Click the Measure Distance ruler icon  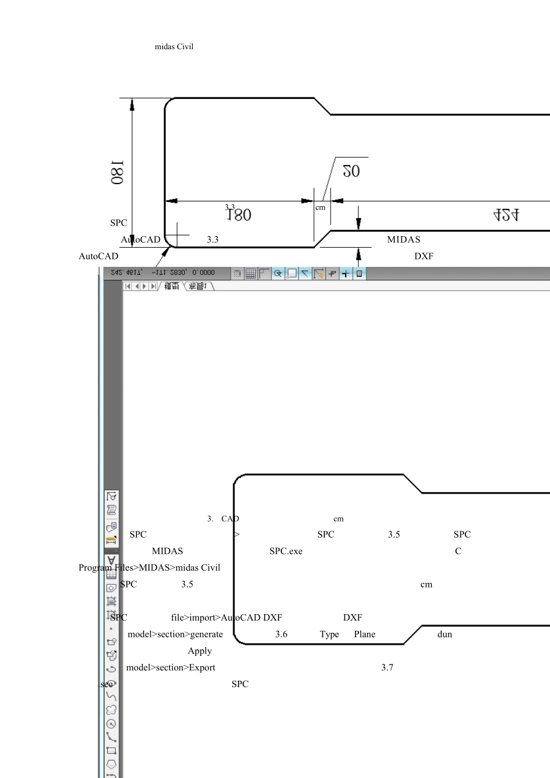[111, 540]
